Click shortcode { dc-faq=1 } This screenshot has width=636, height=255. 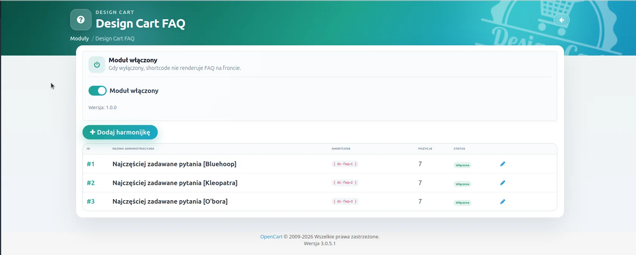(345, 164)
